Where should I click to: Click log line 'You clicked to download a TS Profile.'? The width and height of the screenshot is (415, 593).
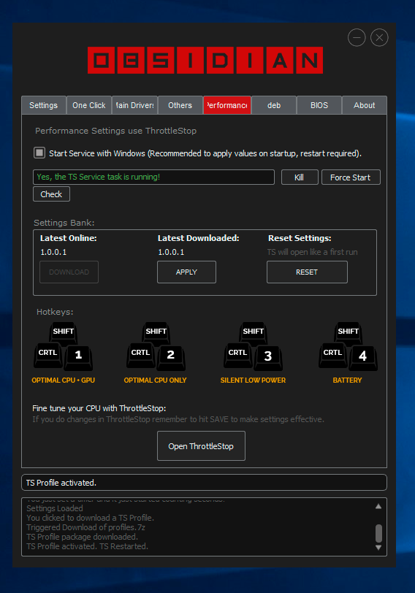[x=90, y=518]
